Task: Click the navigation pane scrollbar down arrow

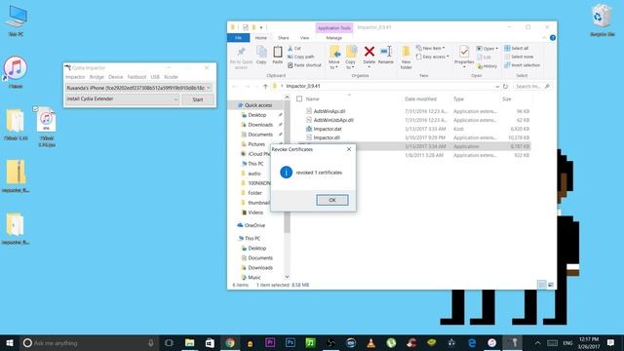Action: tap(287, 277)
